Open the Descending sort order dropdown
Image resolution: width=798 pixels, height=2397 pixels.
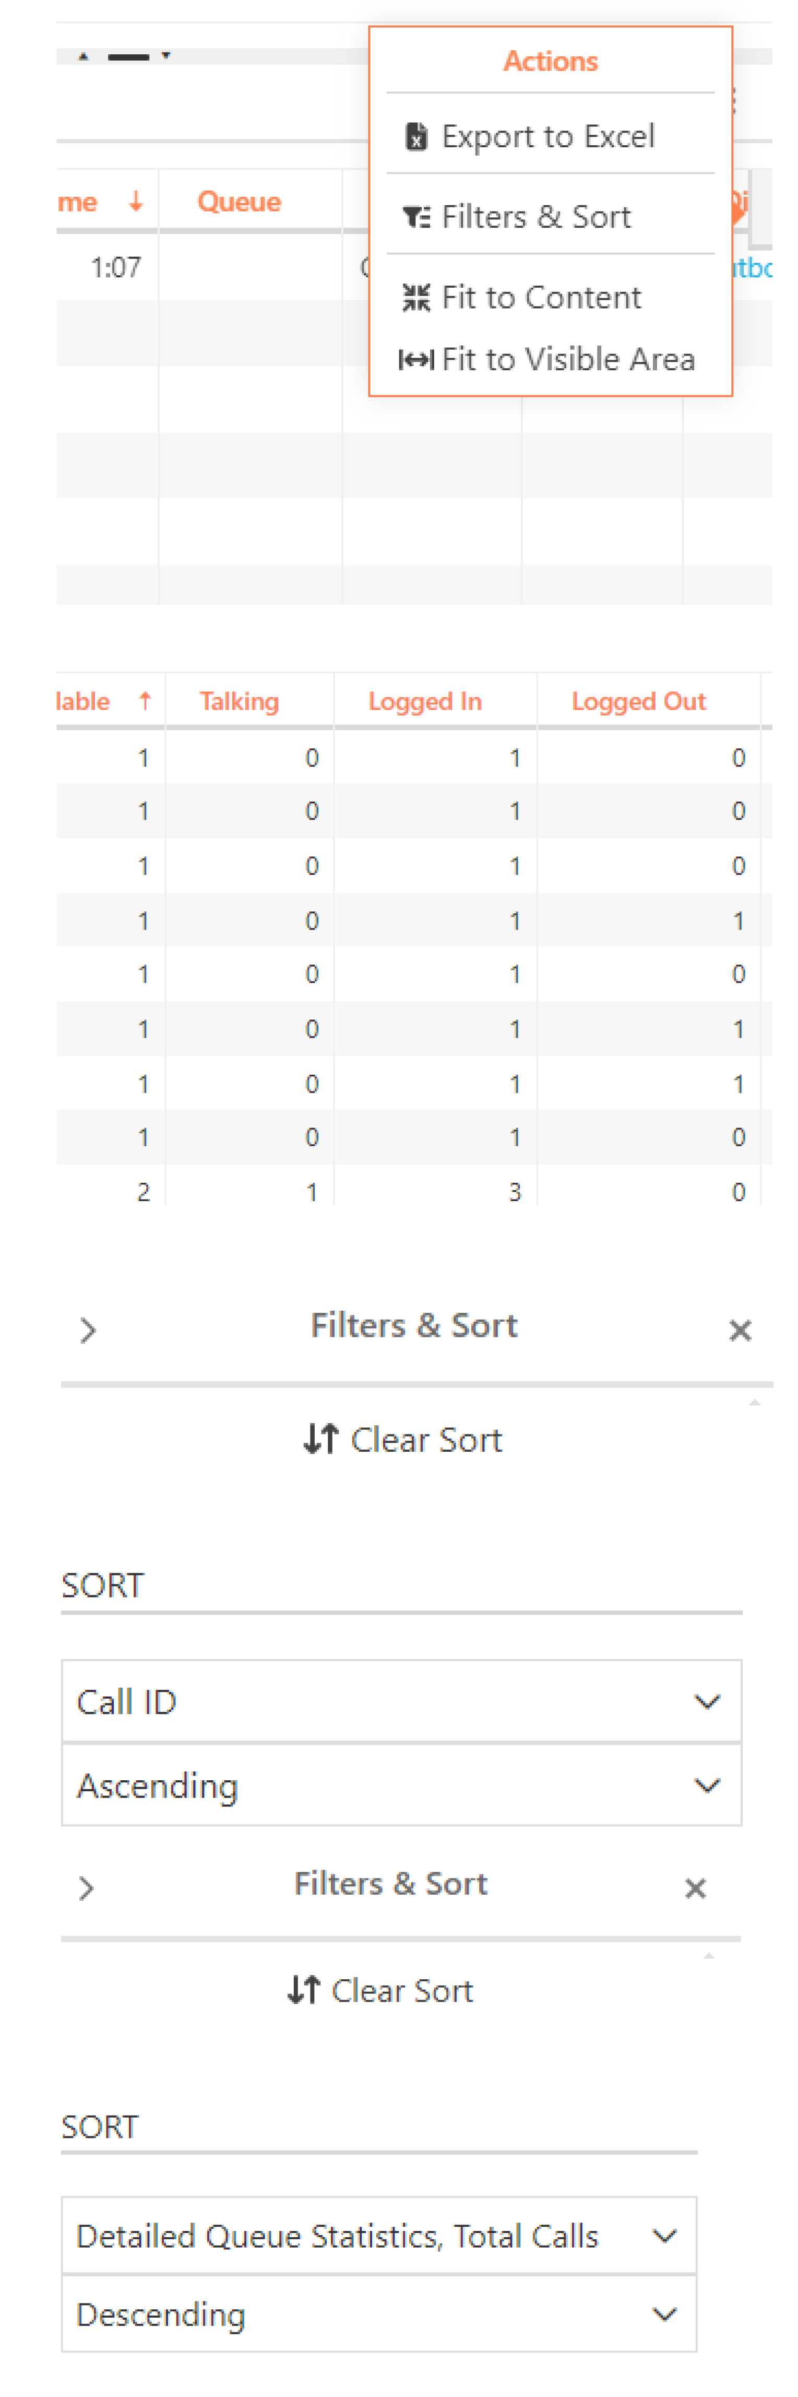pyautogui.click(x=379, y=2313)
